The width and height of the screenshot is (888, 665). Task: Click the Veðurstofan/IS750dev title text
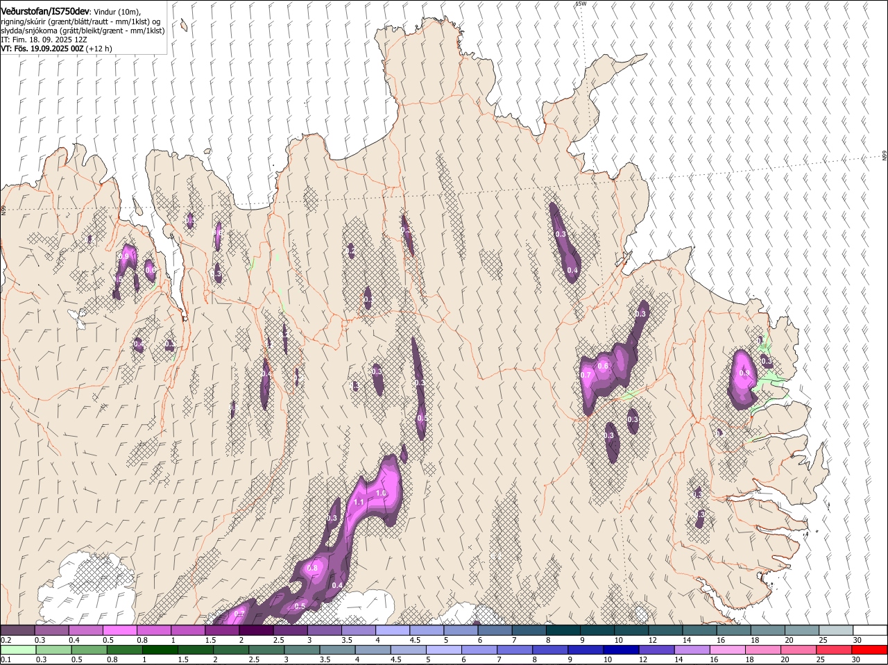(44, 12)
